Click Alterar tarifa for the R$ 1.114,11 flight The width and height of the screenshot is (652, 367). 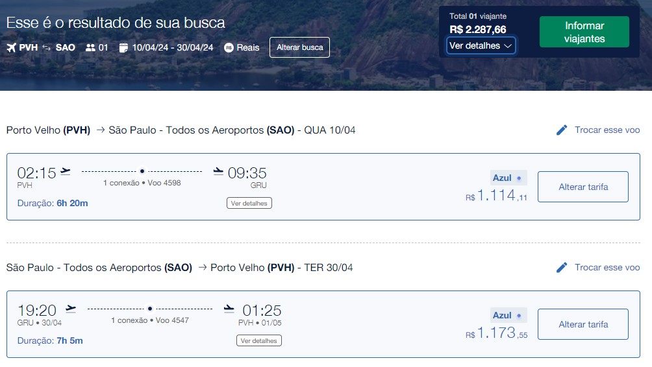[x=583, y=187]
